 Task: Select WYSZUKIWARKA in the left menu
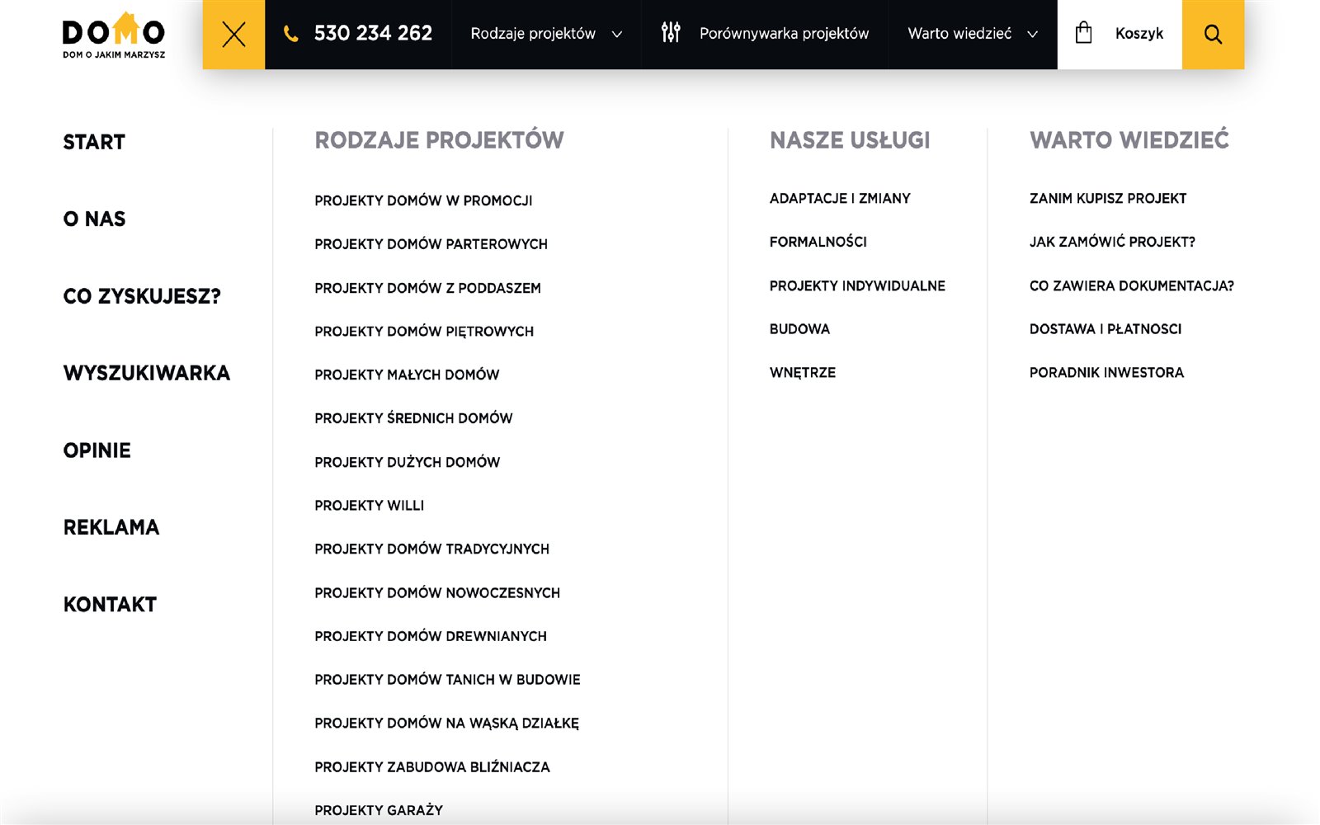click(147, 374)
